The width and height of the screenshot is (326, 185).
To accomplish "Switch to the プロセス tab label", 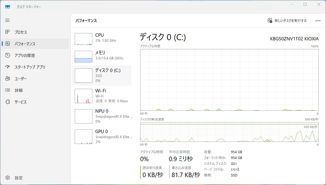I will coord(21,32).
